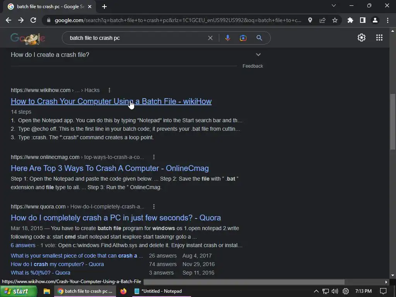Screen dimensions: 396x297
Task: Open File Explorer from the taskbar
Action: pos(47,292)
